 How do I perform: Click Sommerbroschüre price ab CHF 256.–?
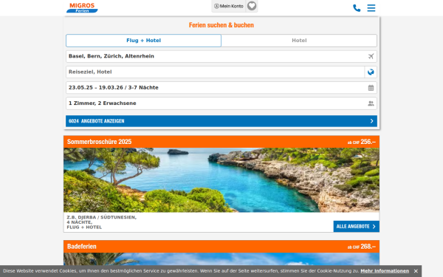tap(362, 142)
